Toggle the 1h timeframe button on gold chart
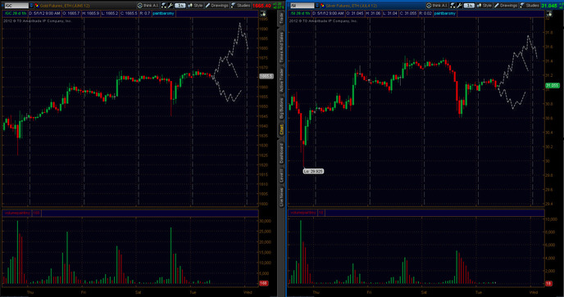The image size is (564, 297). point(180,6)
